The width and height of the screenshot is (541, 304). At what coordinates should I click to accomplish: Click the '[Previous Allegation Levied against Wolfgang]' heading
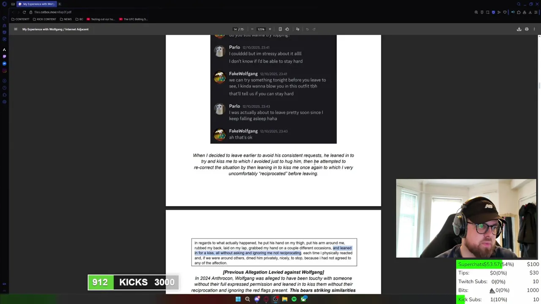click(273, 272)
